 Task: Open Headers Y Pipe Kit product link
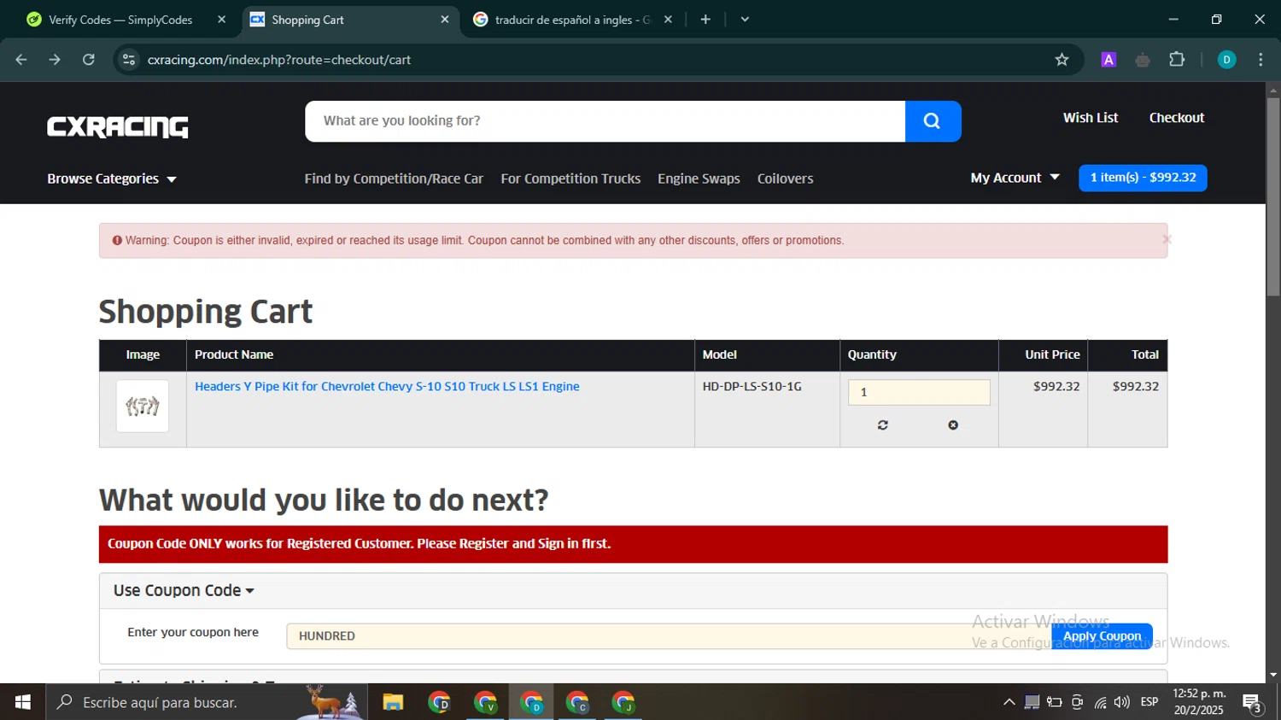[x=387, y=386]
